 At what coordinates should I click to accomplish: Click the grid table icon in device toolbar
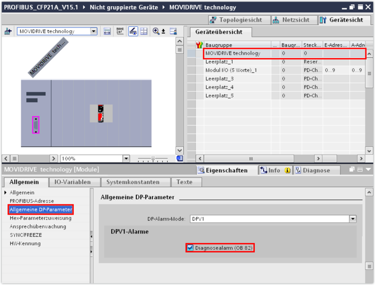[x=144, y=32]
